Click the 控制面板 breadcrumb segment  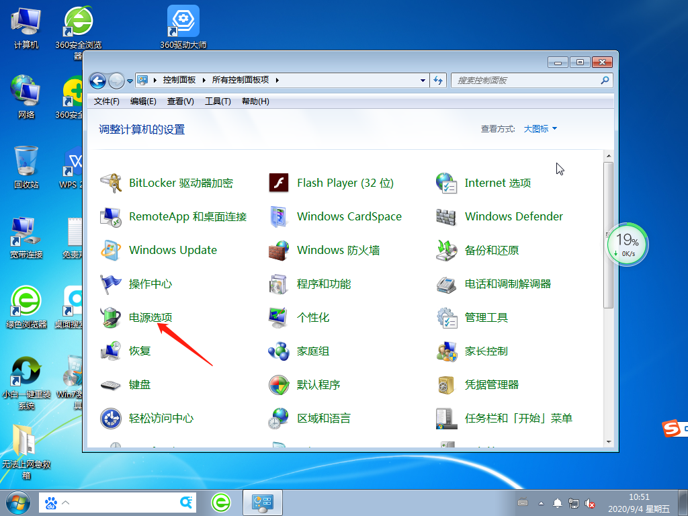click(179, 80)
